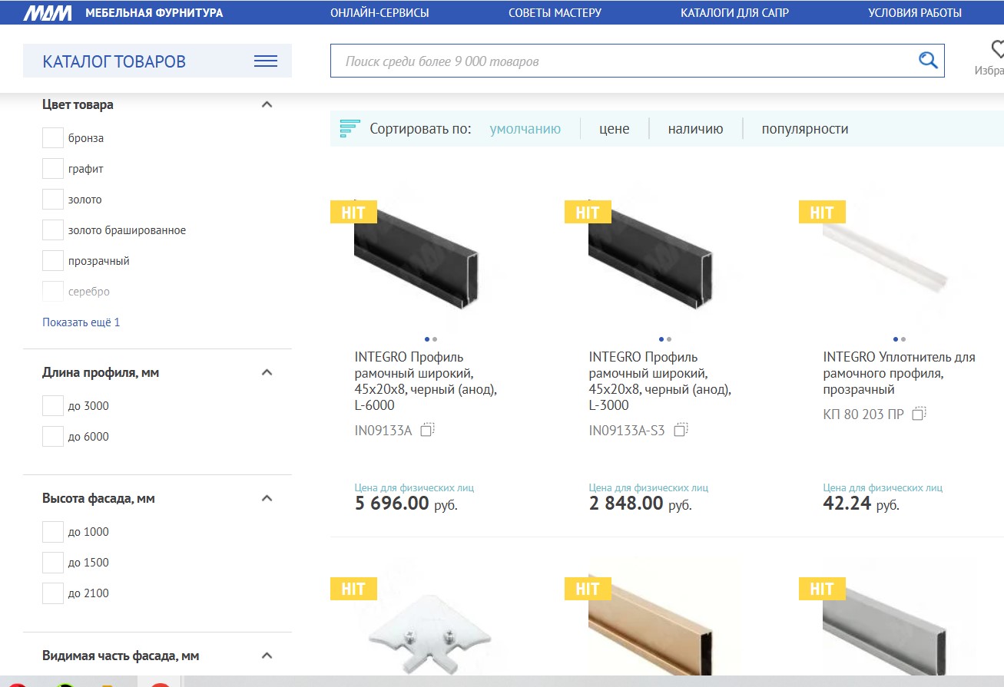The width and height of the screenshot is (1004, 687).
Task: Copy article code КП 80 203 ПР icon
Action: coord(920,414)
